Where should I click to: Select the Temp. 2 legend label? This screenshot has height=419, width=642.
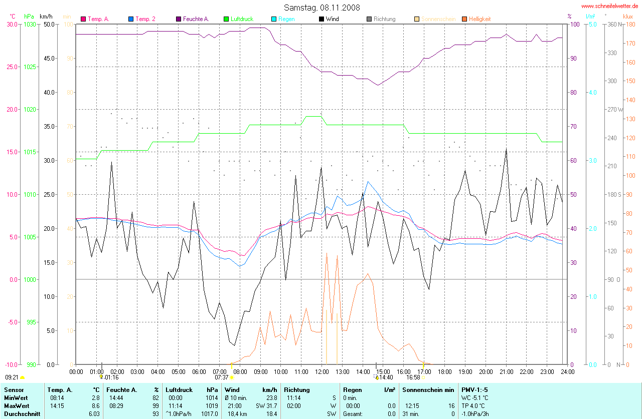pyautogui.click(x=145, y=19)
